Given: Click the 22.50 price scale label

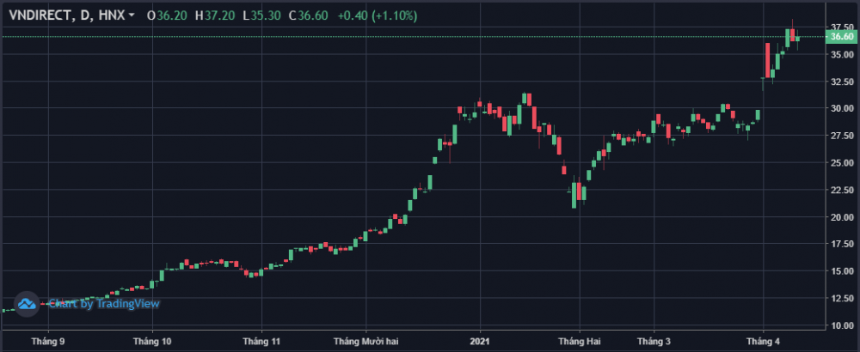Looking at the screenshot, I should [x=842, y=190].
